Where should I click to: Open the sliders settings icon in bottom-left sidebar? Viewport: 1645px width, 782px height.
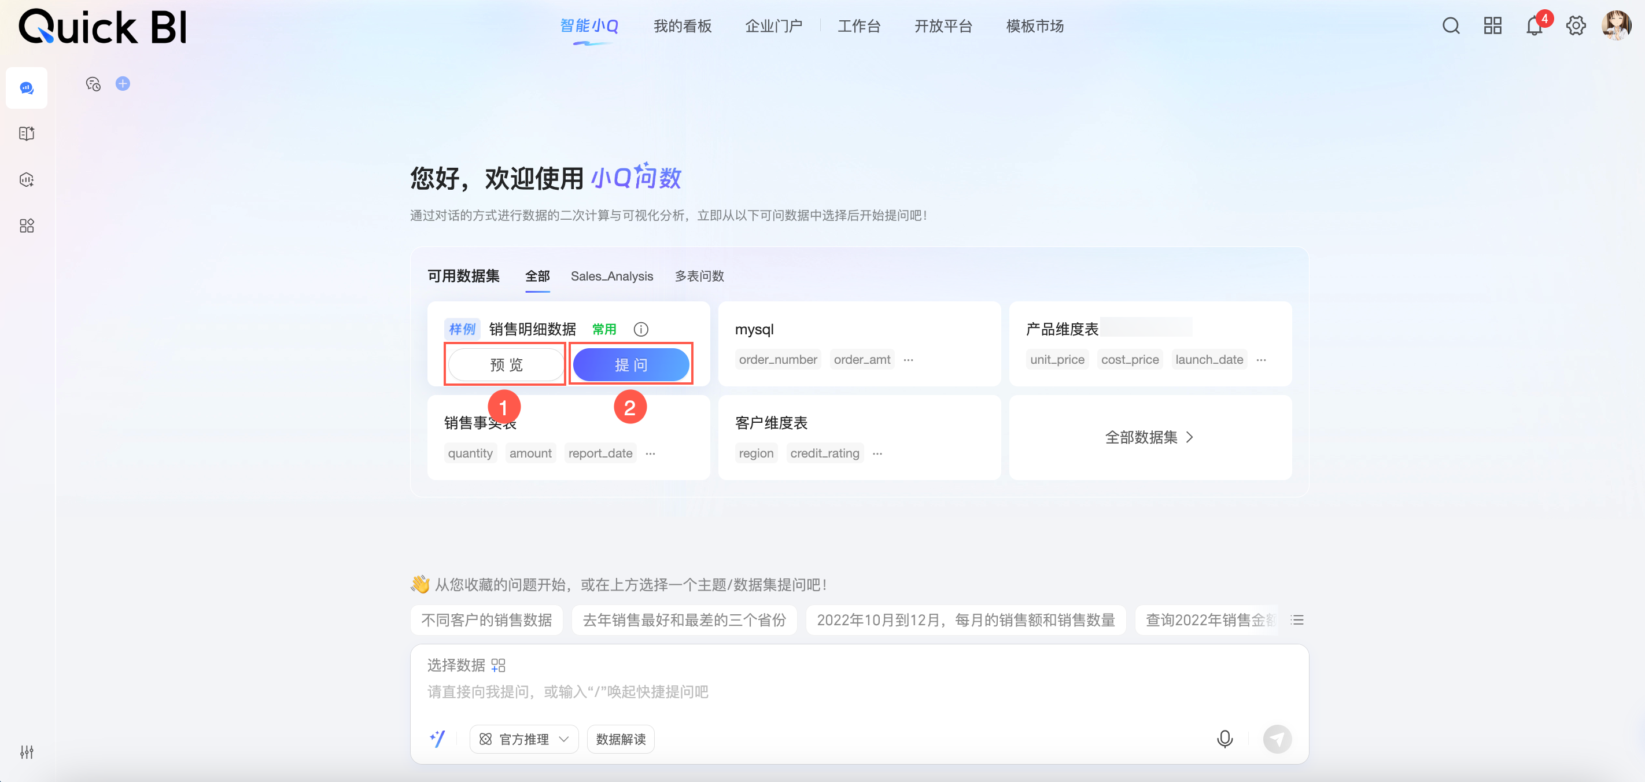26,752
